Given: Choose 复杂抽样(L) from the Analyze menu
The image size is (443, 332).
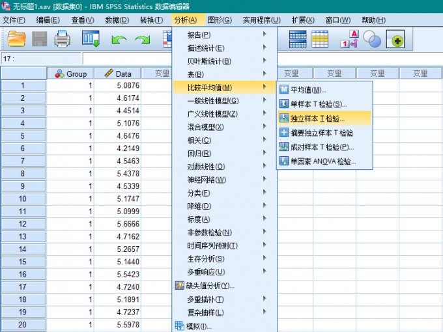Looking at the screenshot, I should [225, 312].
